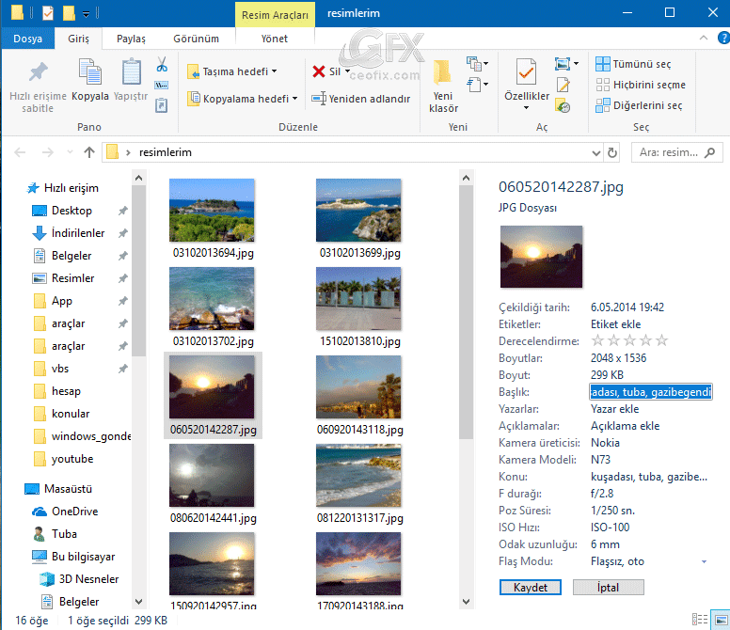Set the rating to five stars
Viewport: 730px width, 630px height.
pyautogui.click(x=661, y=340)
